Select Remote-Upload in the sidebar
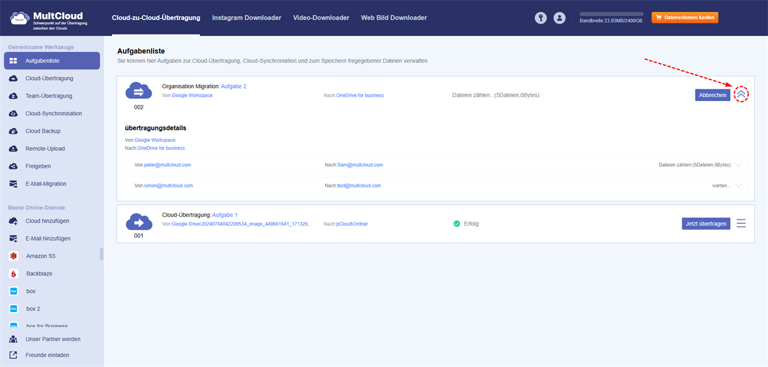Viewport: 768px width, 367px height. pos(52,149)
